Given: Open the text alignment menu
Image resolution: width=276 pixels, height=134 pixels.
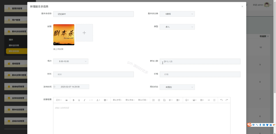Looking at the screenshot, I should (x=171, y=100).
